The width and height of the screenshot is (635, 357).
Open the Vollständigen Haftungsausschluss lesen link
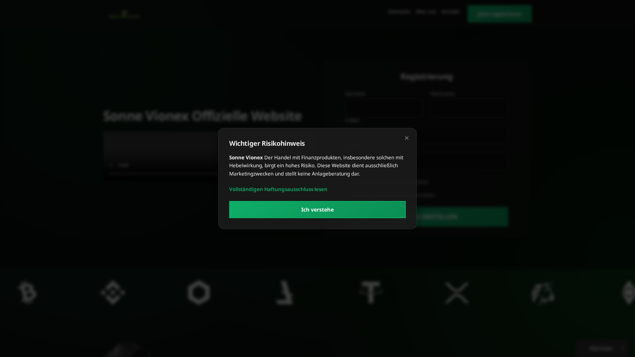(x=278, y=189)
